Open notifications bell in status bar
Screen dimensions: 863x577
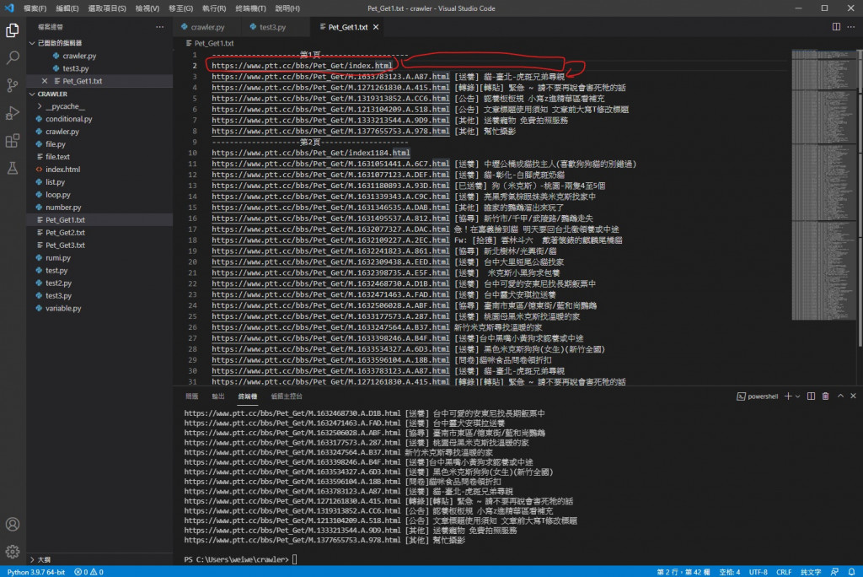[x=851, y=572]
